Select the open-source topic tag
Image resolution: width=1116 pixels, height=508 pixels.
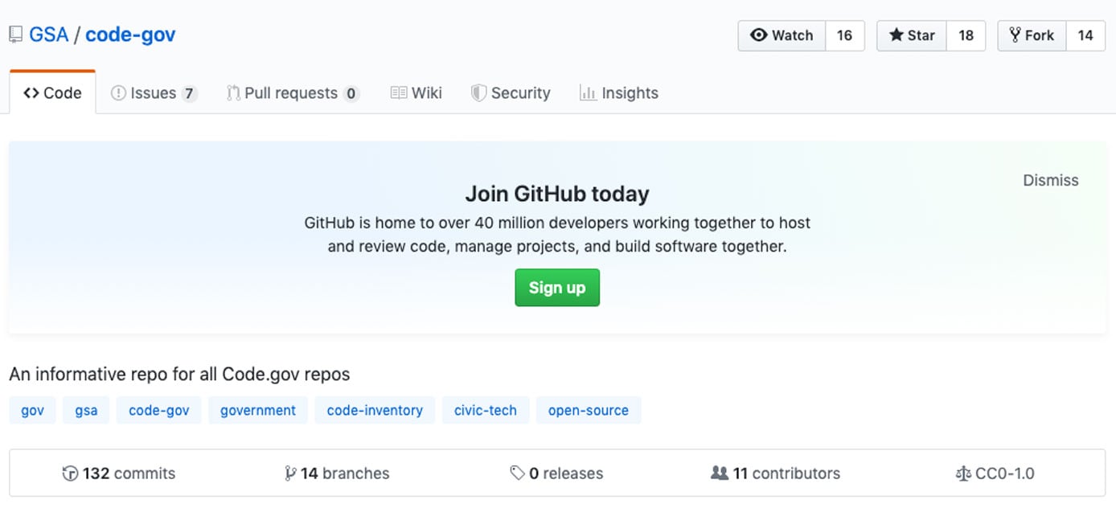point(589,410)
